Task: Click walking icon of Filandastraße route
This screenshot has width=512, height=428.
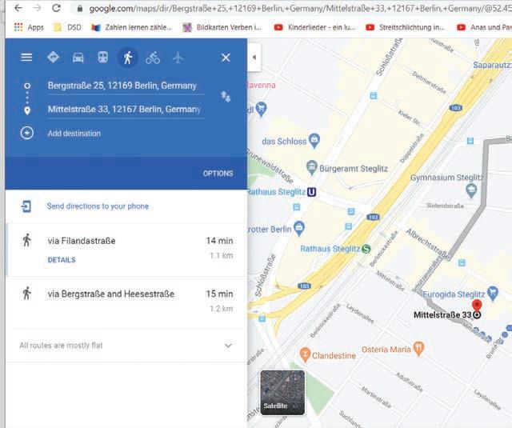Action: (26, 240)
